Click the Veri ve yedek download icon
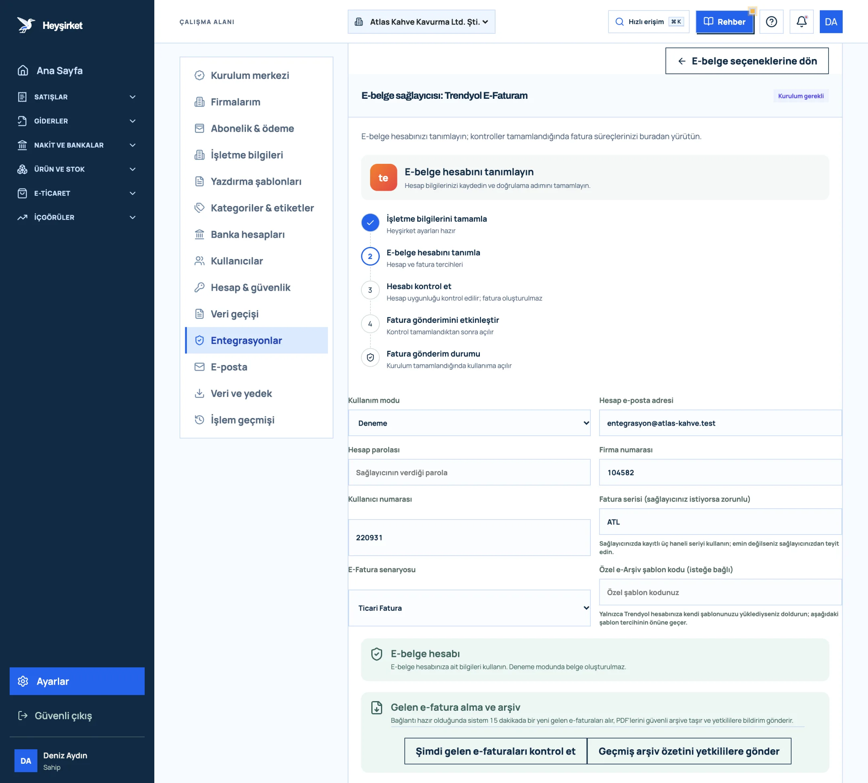 (199, 393)
